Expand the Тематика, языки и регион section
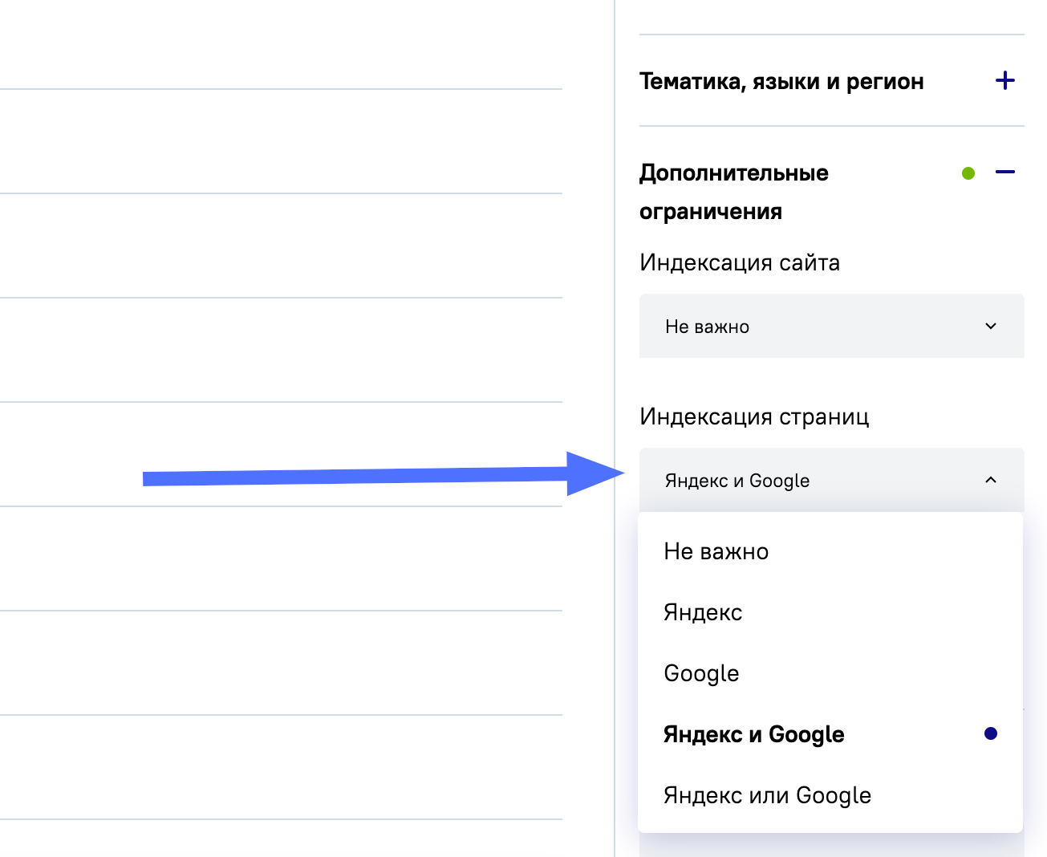The height and width of the screenshot is (857, 1047). [781, 81]
